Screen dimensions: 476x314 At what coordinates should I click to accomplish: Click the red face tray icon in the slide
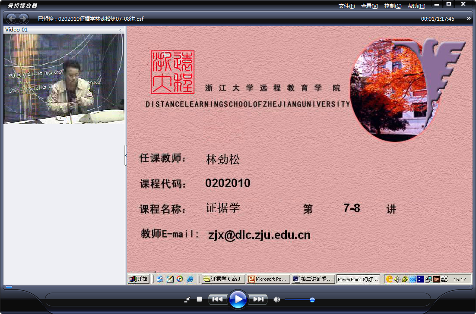click(436, 279)
